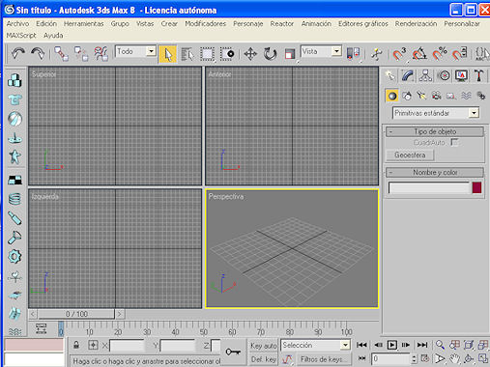
Task: Open the Display command panel tab
Action: (461, 76)
